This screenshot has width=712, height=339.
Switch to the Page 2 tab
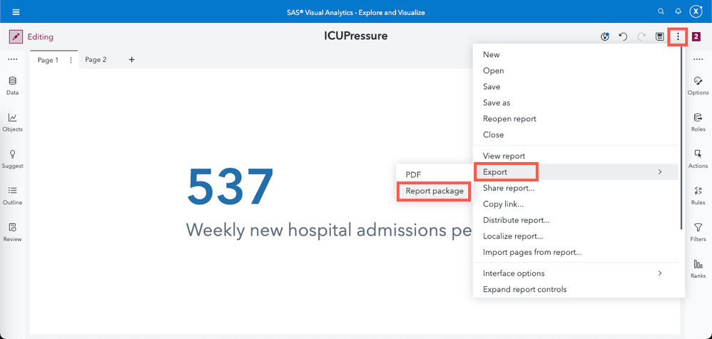(x=96, y=60)
